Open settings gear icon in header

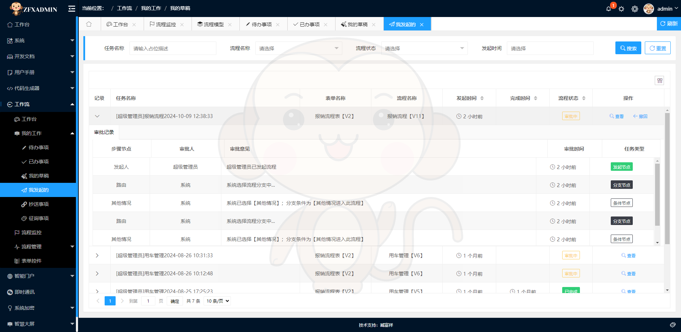point(635,9)
